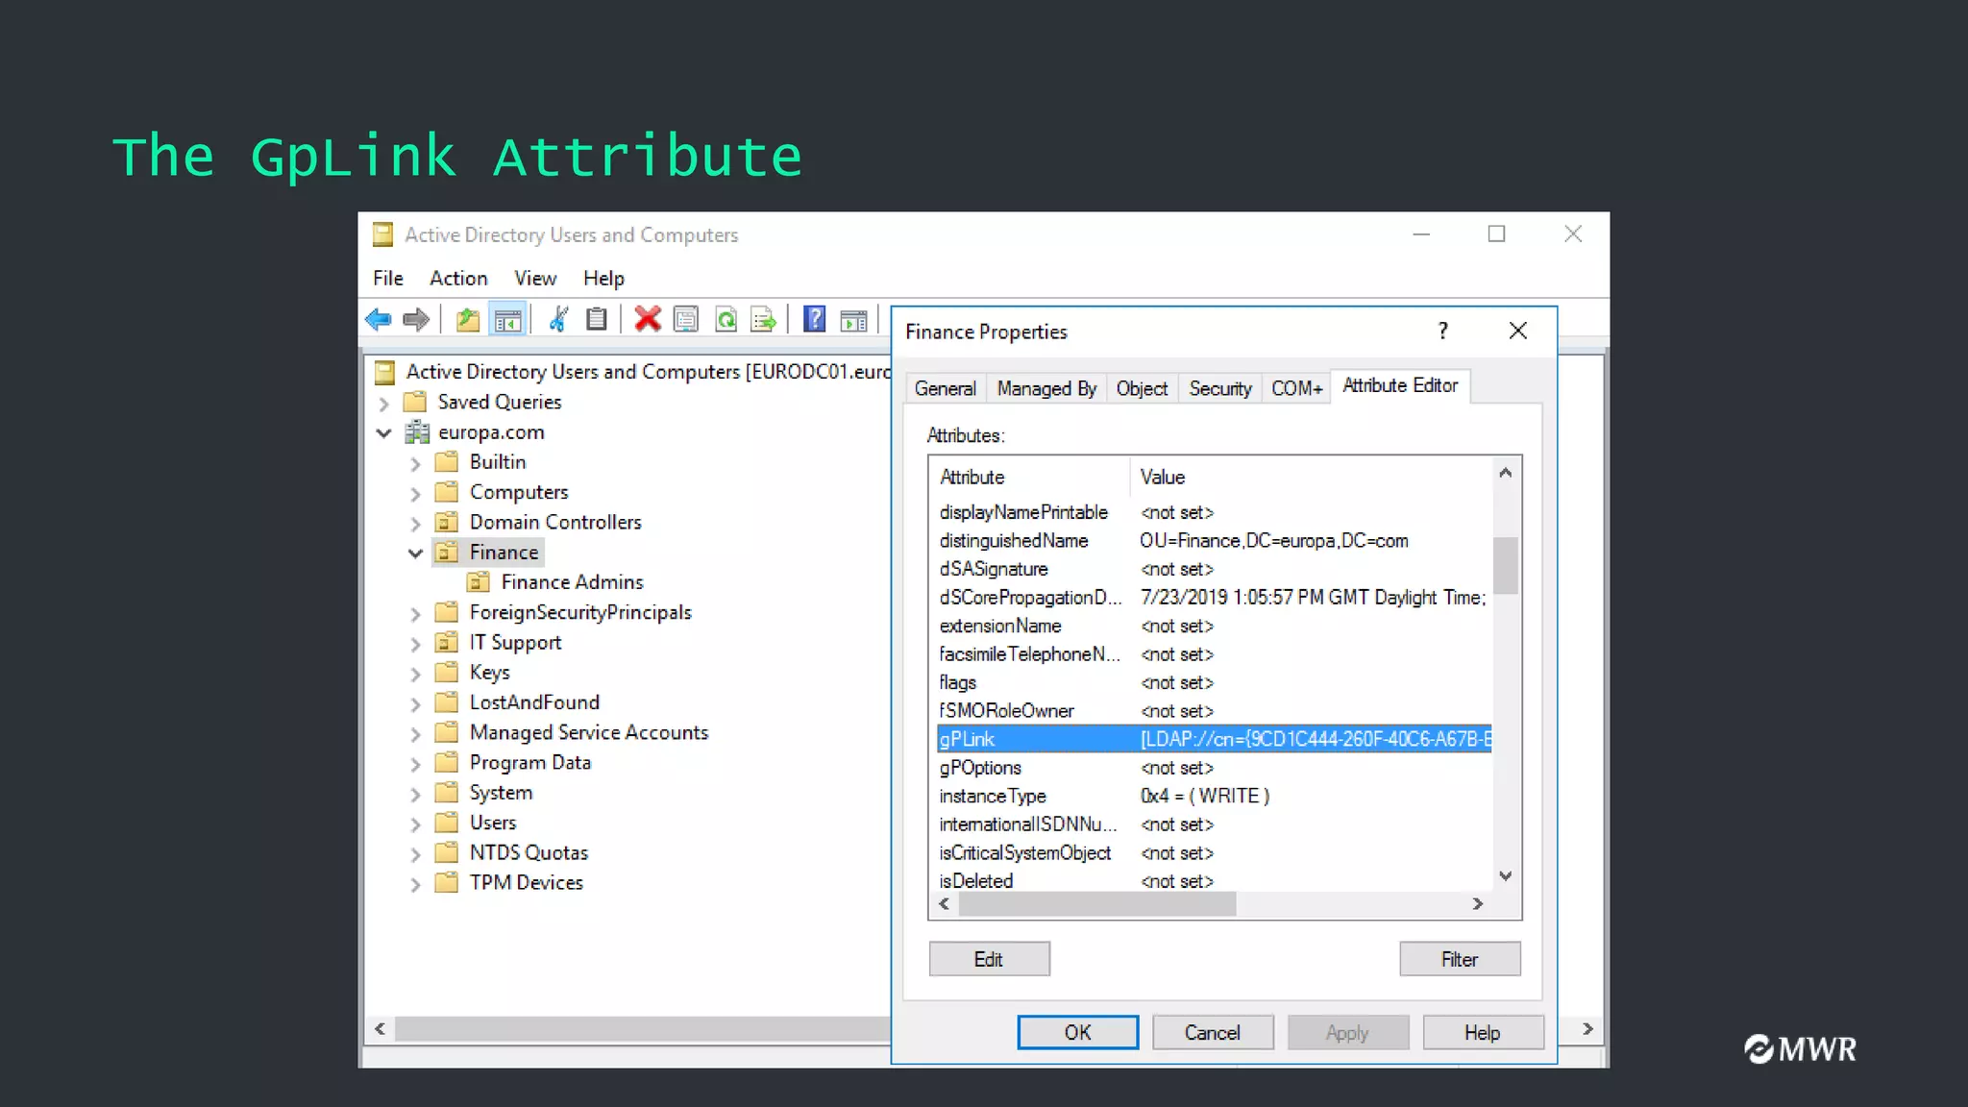Click the Finance Admins OU icon
The height and width of the screenshot is (1107, 1968).
click(x=478, y=582)
